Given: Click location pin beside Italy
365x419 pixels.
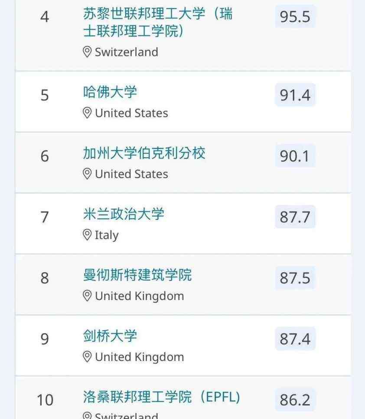Looking at the screenshot, I should click(x=87, y=234).
